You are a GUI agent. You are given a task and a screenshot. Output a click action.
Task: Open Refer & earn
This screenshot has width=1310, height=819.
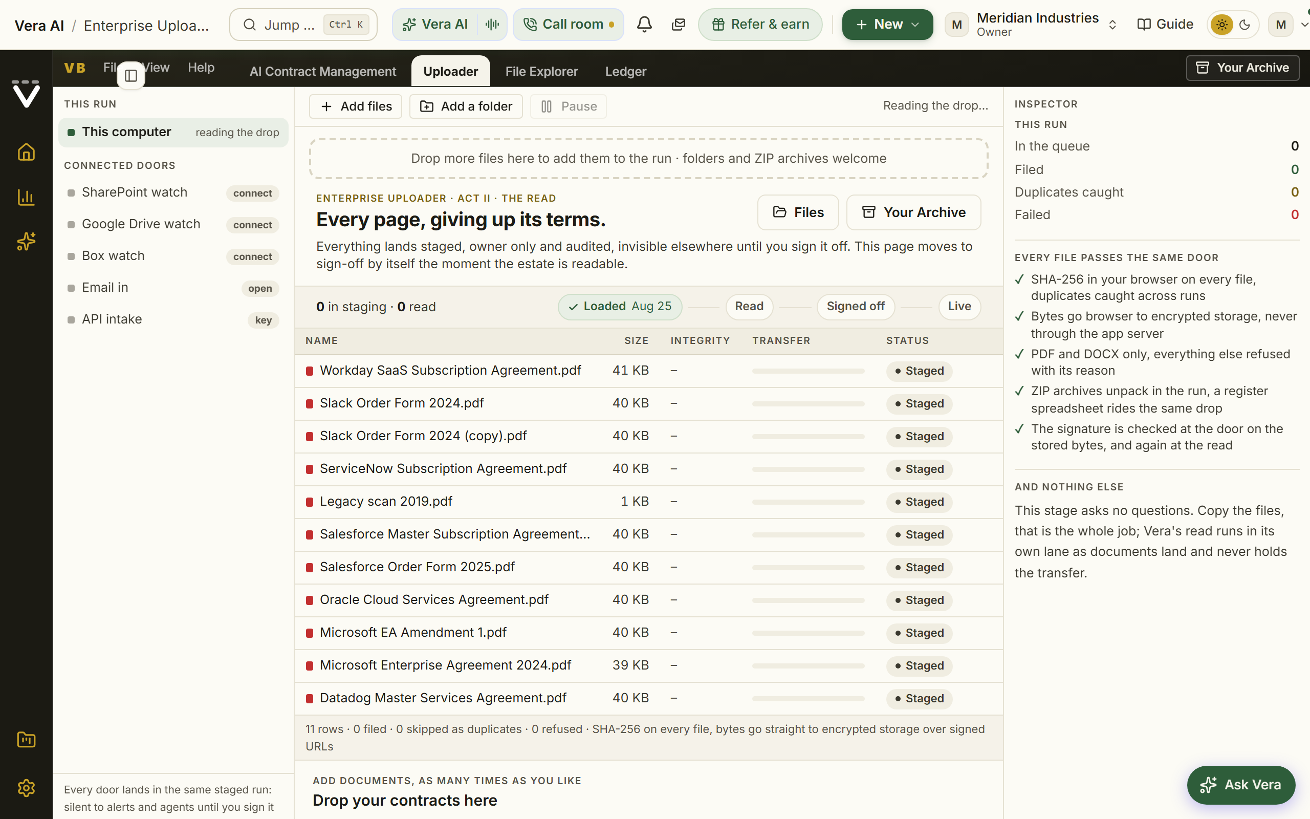click(x=760, y=25)
